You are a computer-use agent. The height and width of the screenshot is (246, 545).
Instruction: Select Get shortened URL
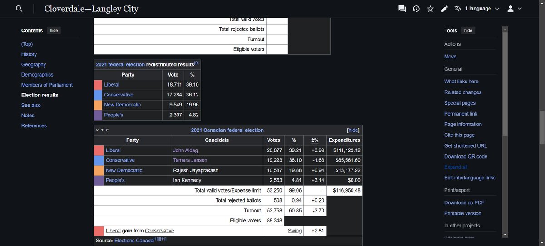point(466,146)
